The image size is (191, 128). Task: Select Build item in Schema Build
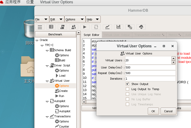coord(60,60)
